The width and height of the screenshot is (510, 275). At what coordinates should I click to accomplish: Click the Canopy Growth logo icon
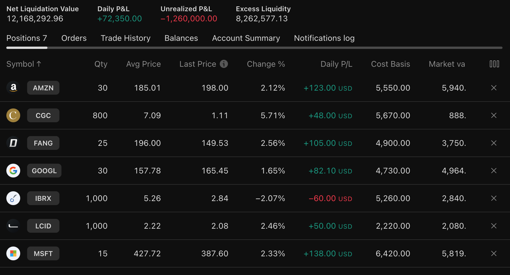tap(13, 115)
